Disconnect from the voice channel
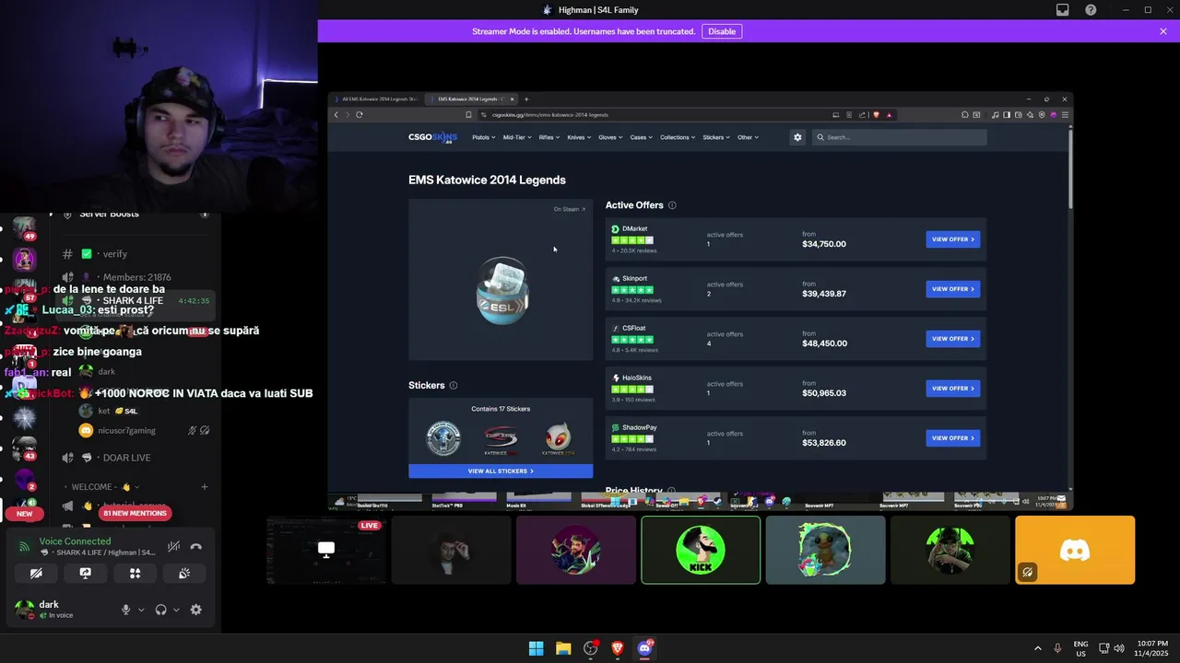Image resolution: width=1180 pixels, height=663 pixels. pyautogui.click(x=195, y=546)
